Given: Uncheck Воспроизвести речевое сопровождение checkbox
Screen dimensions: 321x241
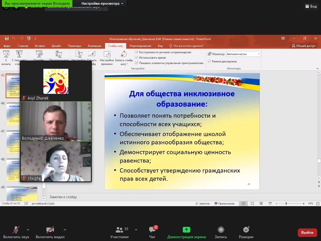Looking at the screenshot, I should (x=136, y=52).
